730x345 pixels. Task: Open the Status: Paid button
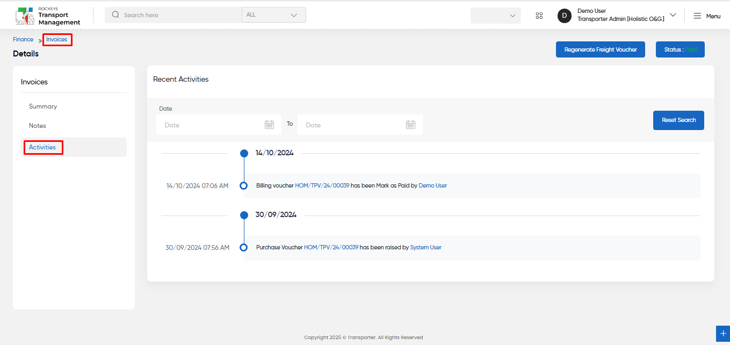(680, 49)
